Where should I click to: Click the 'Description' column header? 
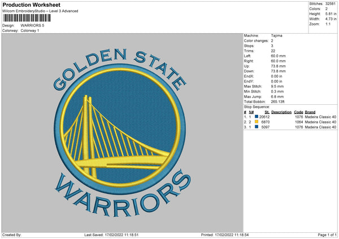pos(281,112)
